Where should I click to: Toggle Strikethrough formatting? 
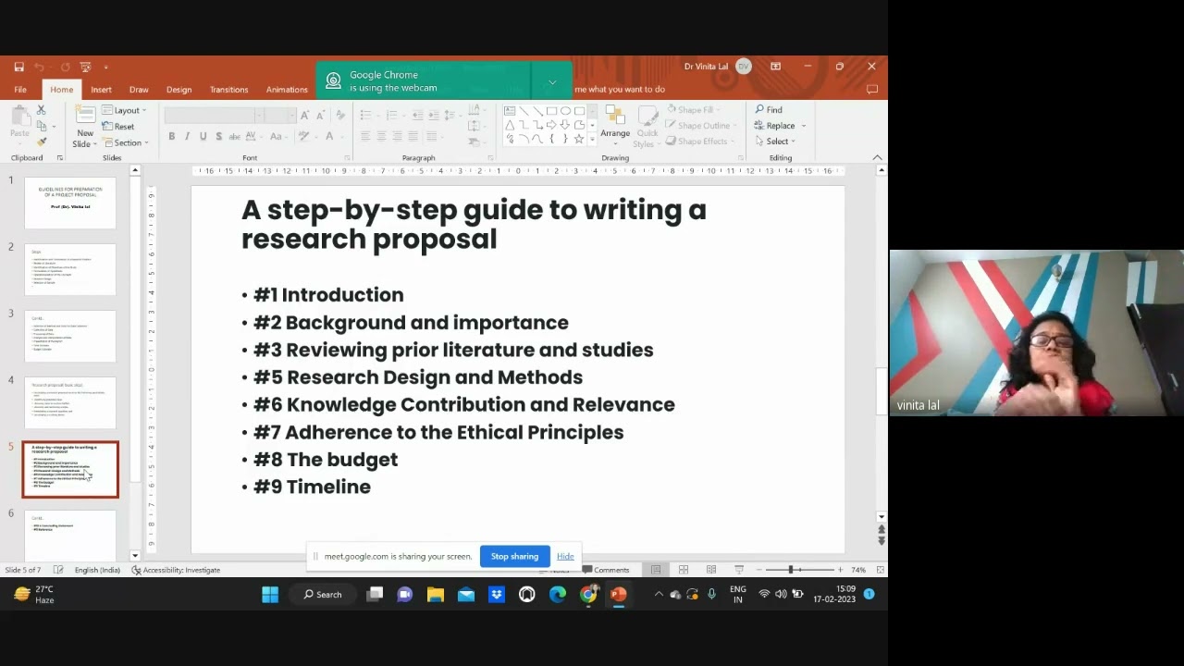[235, 136]
